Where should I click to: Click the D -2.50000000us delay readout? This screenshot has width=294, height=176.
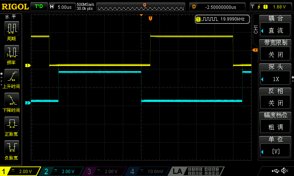coord(217,7)
